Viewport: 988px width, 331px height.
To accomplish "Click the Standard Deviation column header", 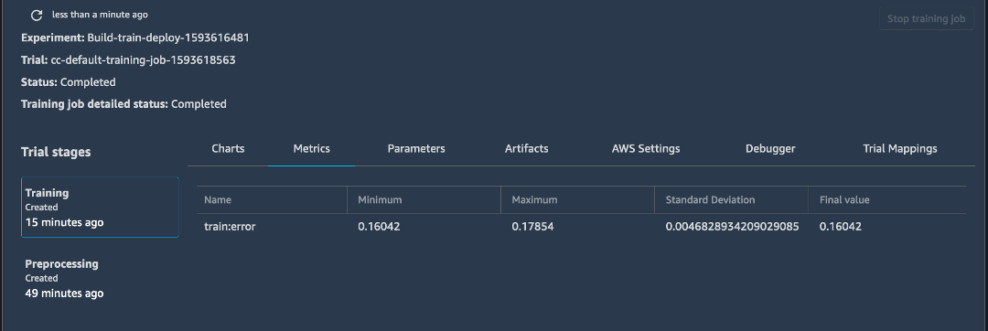I will [710, 200].
